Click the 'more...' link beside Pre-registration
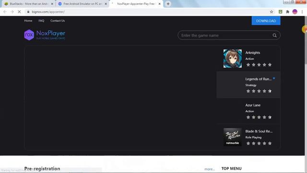Screen dimensions: 307x173 coord(210,169)
